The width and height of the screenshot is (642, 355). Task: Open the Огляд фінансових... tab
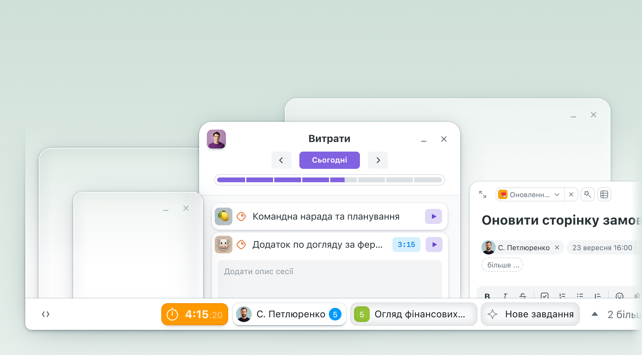(413, 314)
